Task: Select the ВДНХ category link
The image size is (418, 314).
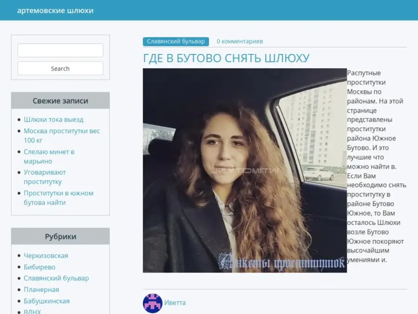Action: pos(32,311)
